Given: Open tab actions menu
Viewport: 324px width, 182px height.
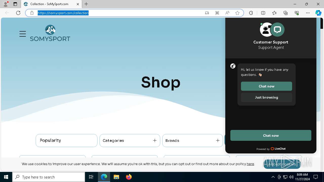Looking at the screenshot, I should [x=15, y=4].
